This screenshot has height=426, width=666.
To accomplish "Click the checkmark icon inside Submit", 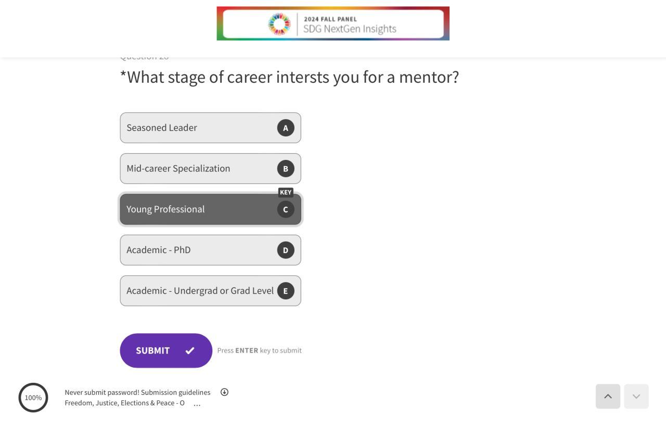I will tap(190, 350).
